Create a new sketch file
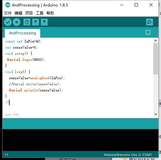The height and width of the screenshot is (160, 161). 27,22
